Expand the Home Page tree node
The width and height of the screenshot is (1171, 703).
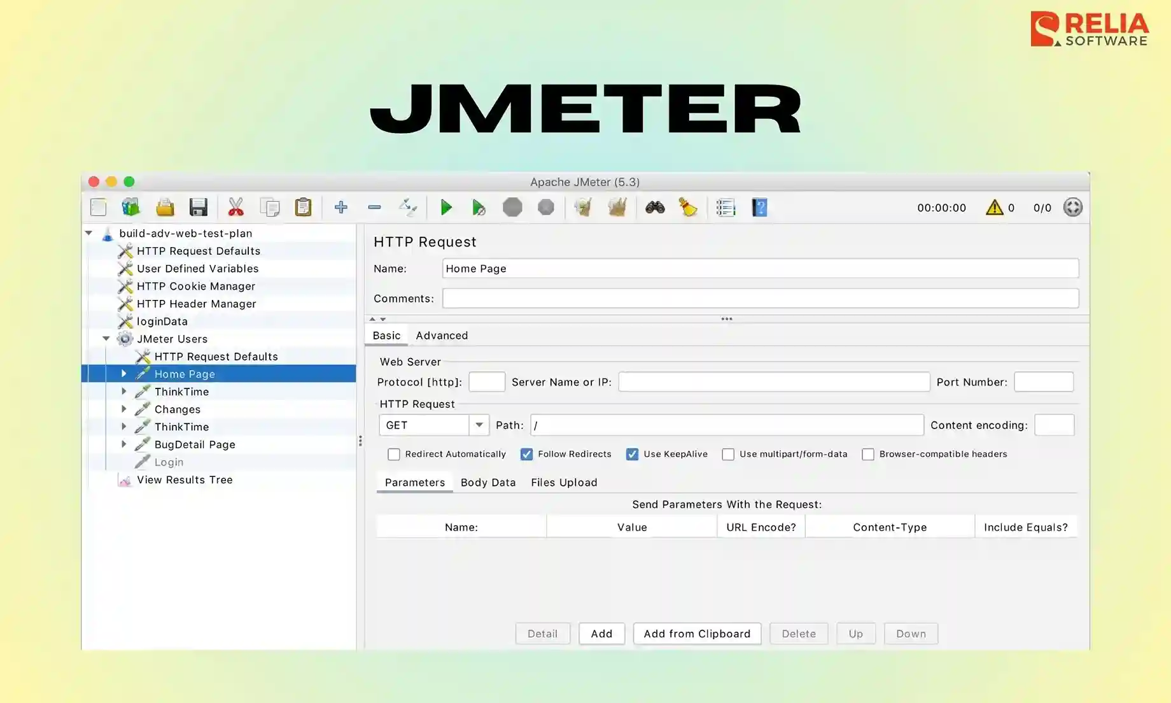124,374
